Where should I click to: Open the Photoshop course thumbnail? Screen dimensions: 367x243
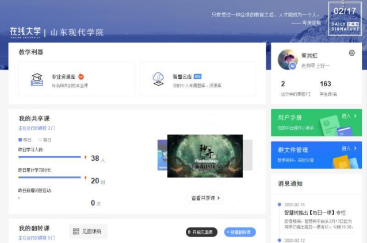point(204,156)
